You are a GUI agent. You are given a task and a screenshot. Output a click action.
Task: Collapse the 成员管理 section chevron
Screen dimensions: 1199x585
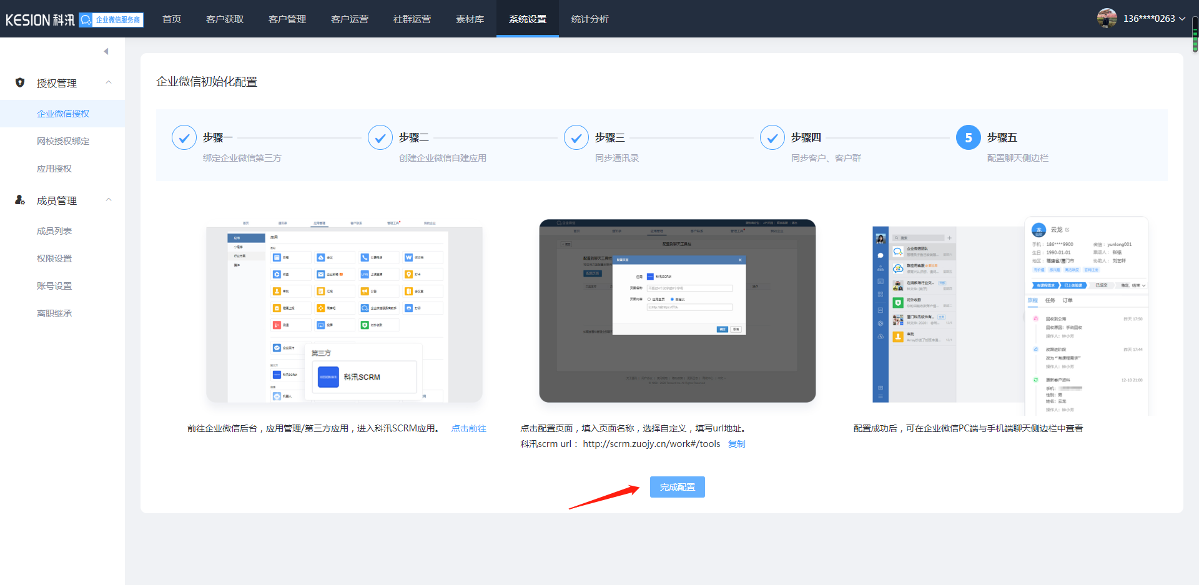coord(109,200)
